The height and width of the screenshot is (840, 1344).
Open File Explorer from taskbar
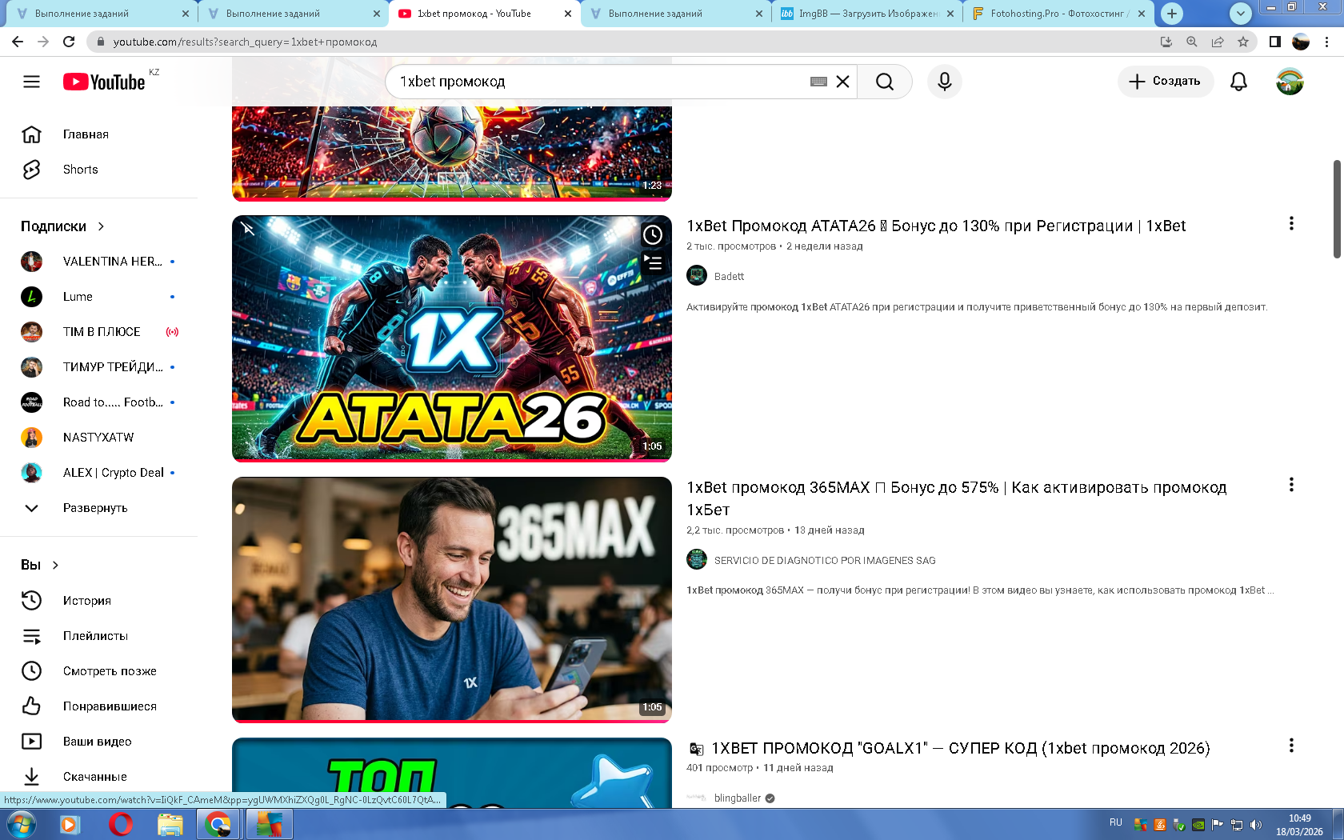click(x=170, y=824)
